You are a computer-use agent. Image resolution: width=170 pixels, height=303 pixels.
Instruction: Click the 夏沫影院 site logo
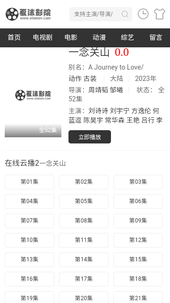point(28,14)
